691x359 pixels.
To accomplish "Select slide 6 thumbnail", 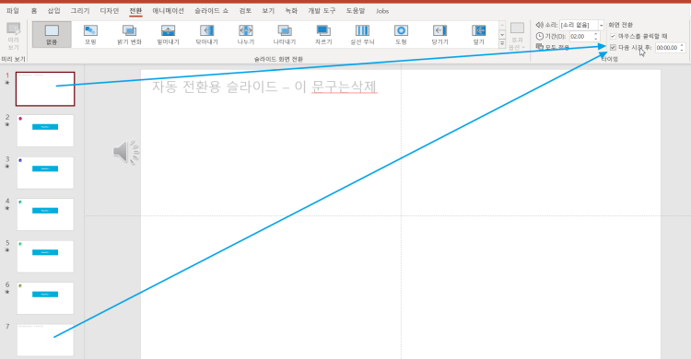I will (x=45, y=298).
